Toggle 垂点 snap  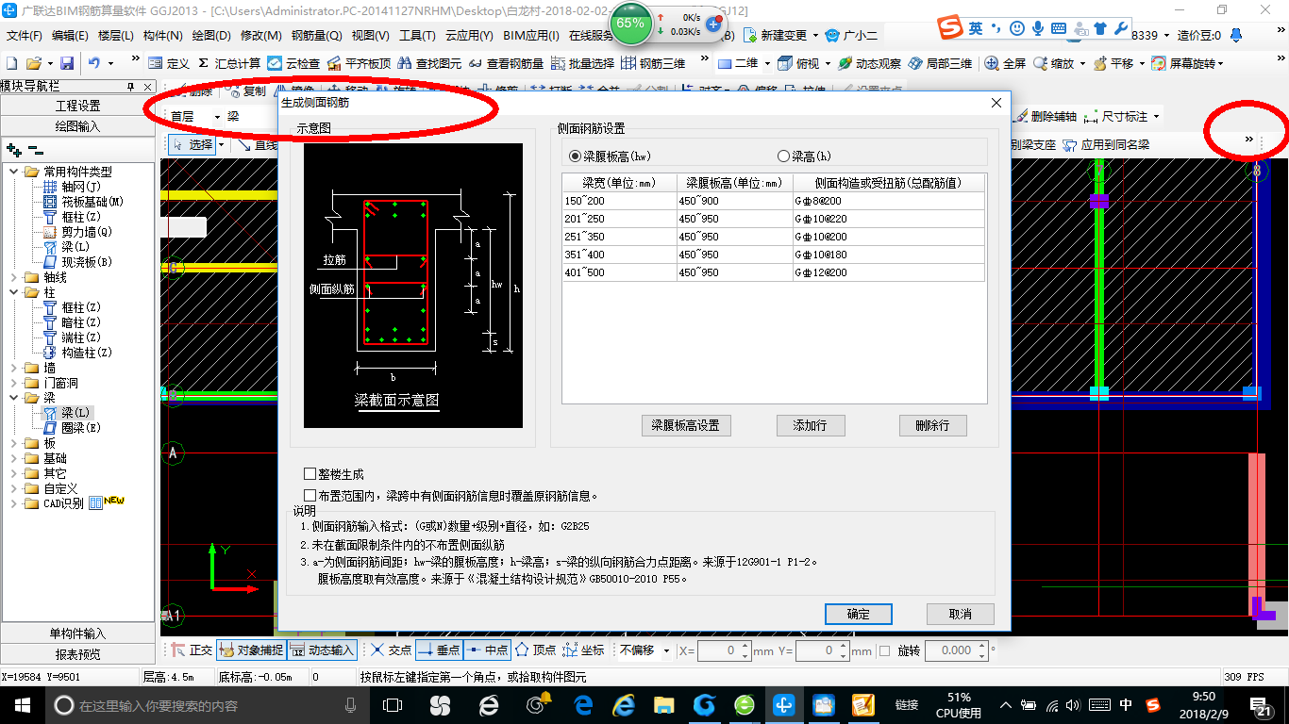(x=438, y=650)
